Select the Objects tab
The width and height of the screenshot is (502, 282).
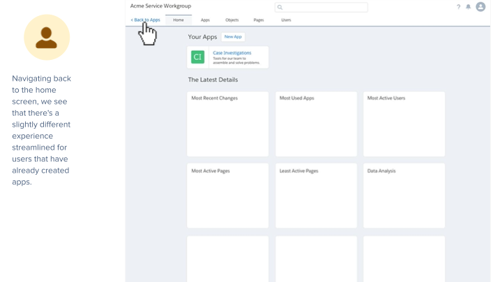(x=231, y=20)
